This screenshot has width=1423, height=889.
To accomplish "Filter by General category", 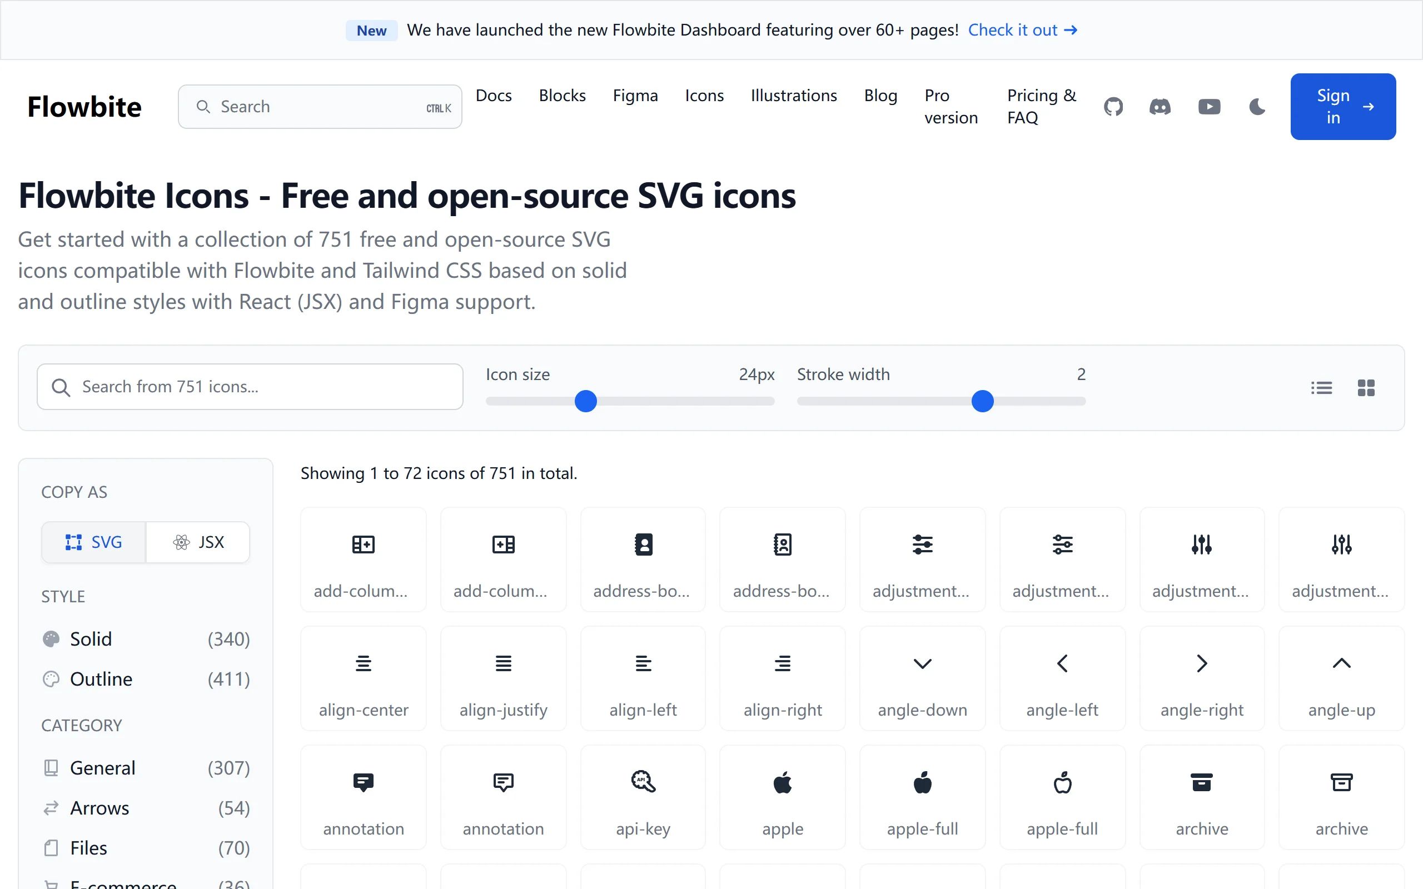I will click(146, 768).
